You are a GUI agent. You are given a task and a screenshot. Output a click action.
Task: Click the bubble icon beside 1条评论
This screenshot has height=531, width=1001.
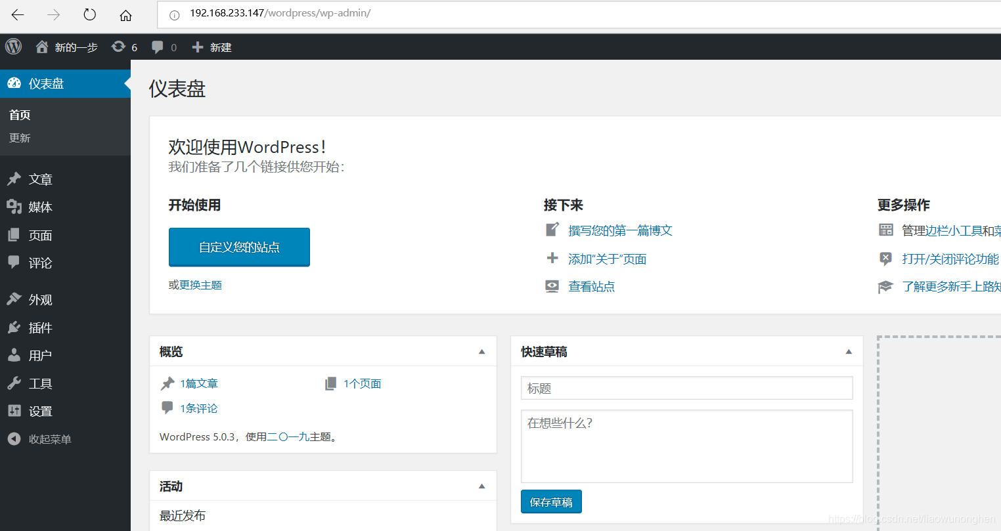(167, 408)
